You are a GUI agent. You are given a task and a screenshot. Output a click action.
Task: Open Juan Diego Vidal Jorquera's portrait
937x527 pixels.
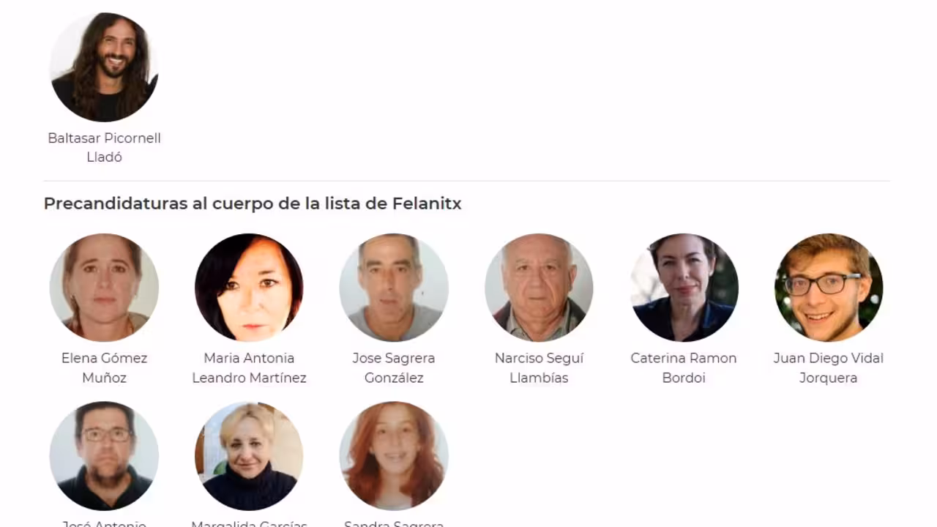pos(829,288)
